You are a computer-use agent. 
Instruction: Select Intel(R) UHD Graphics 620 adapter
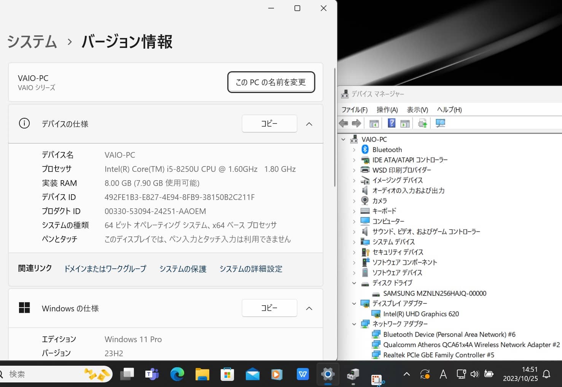point(421,314)
